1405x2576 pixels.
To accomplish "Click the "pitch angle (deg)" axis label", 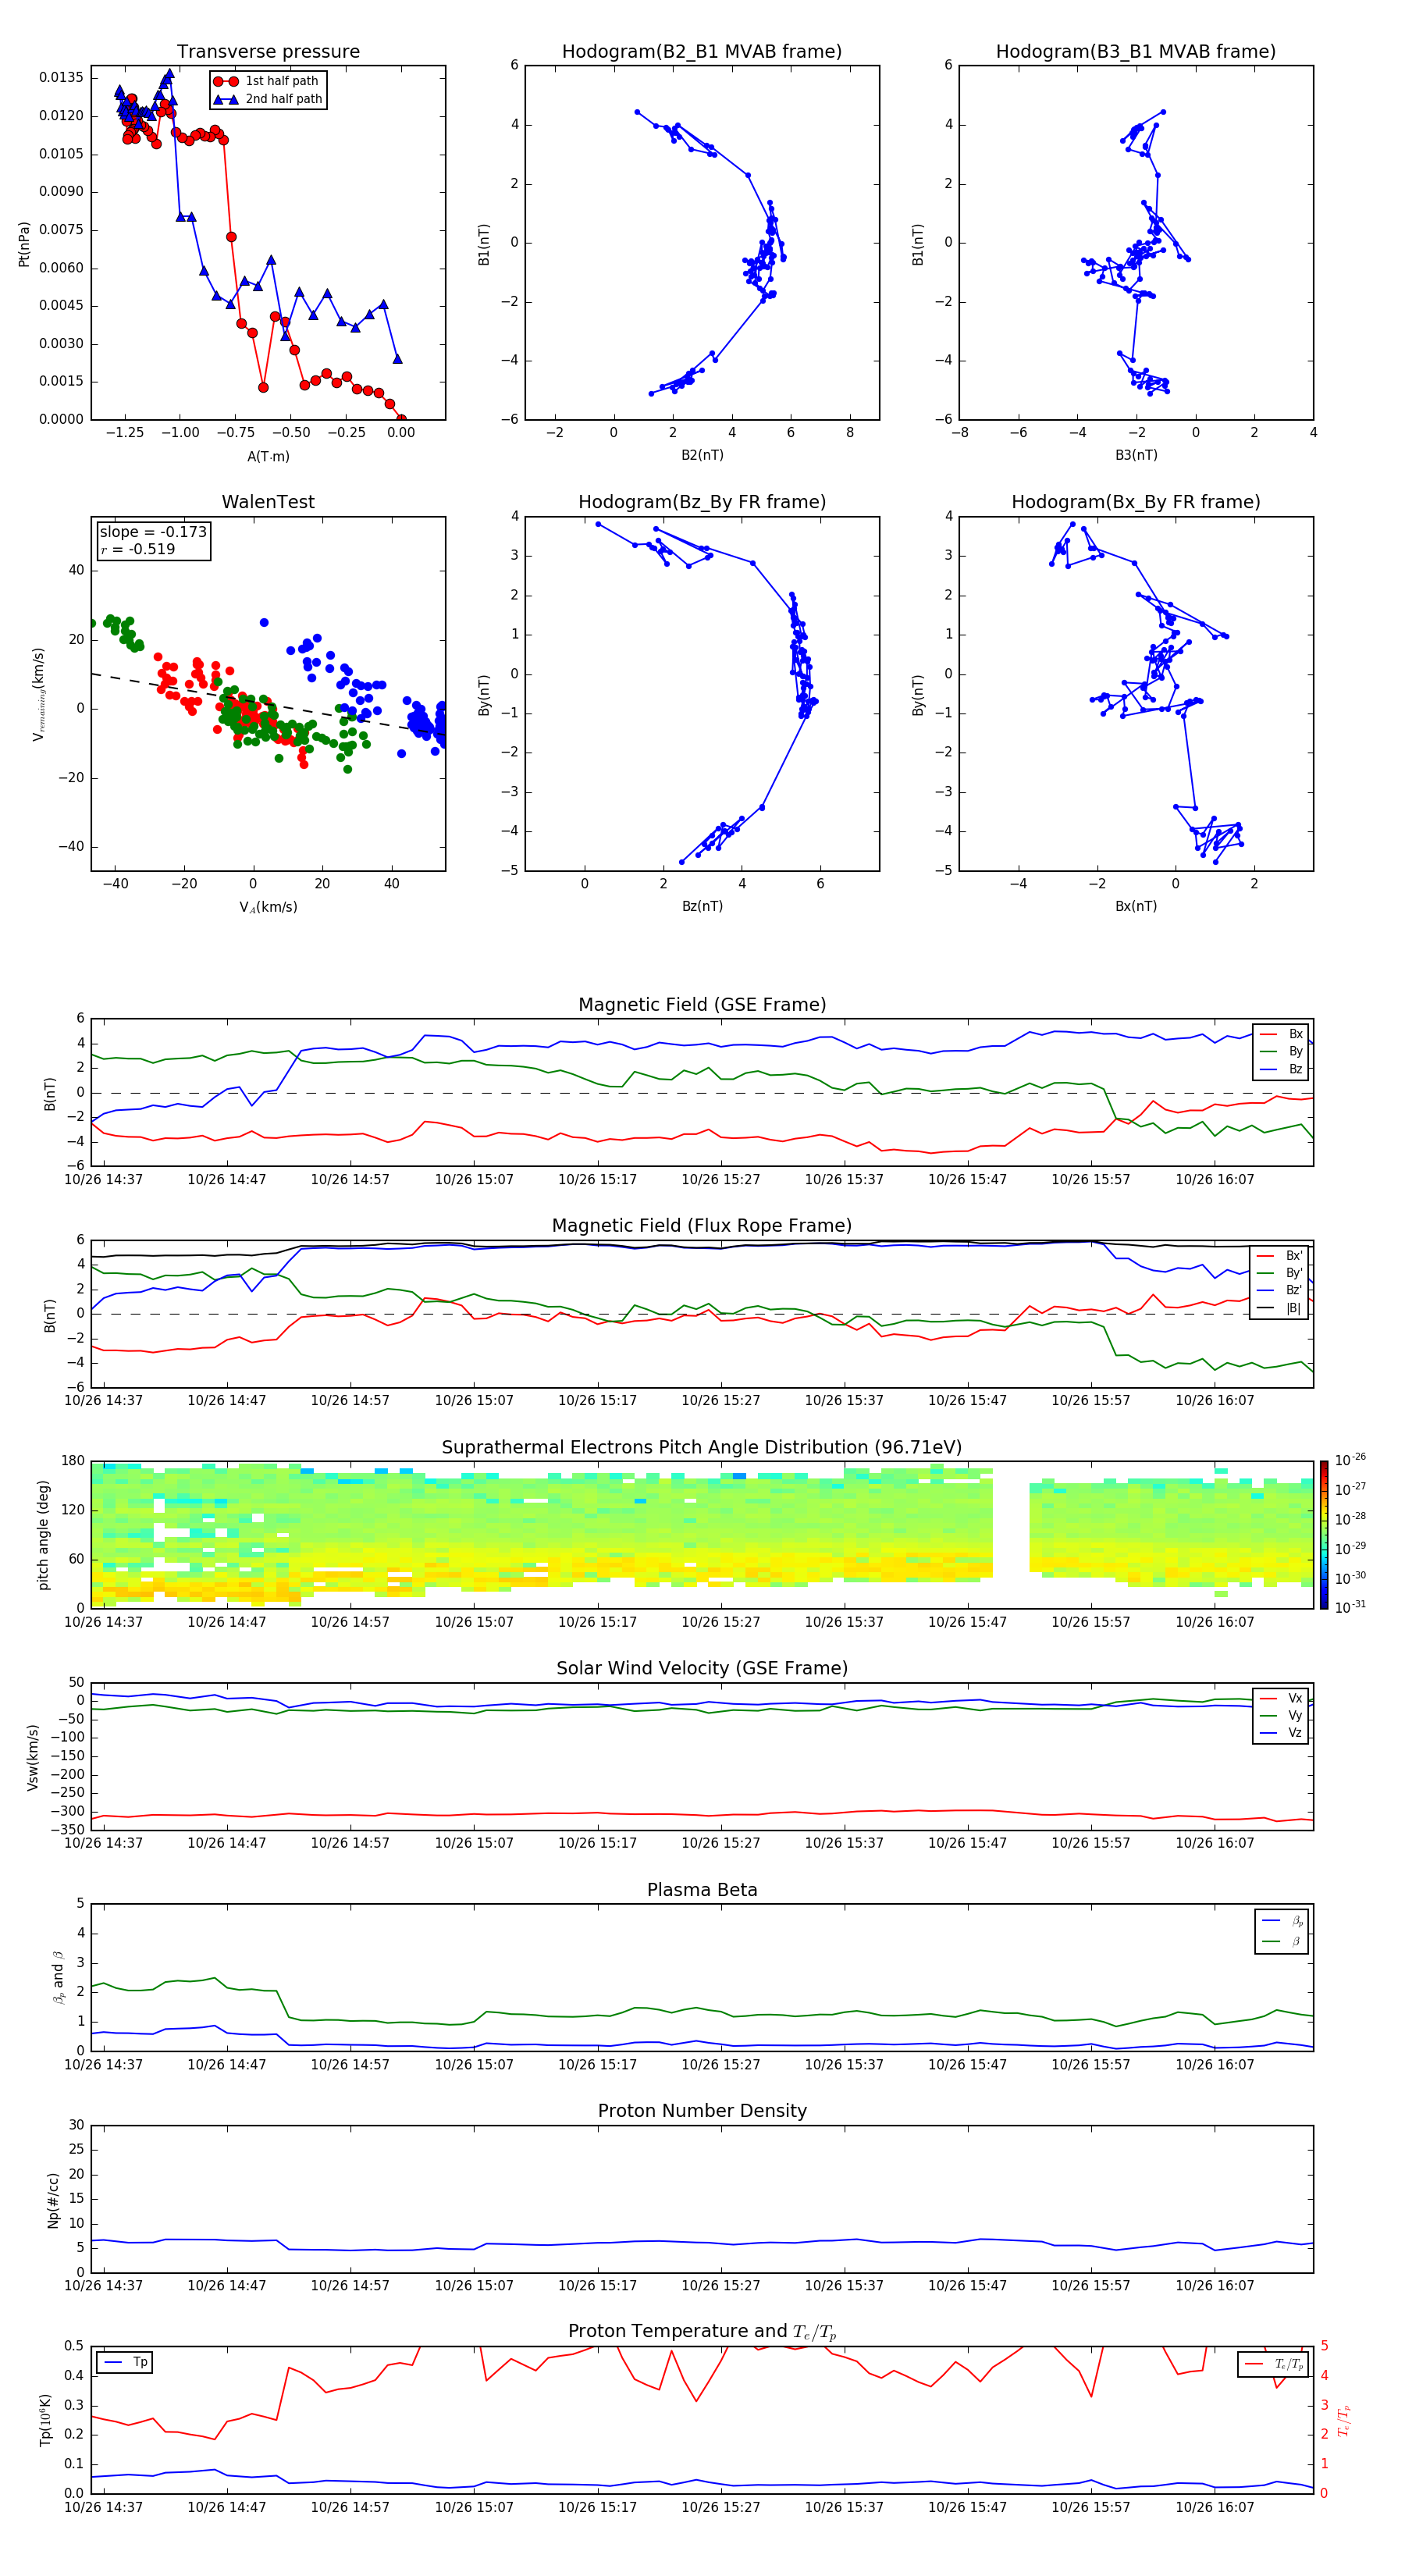I will [x=43, y=1535].
